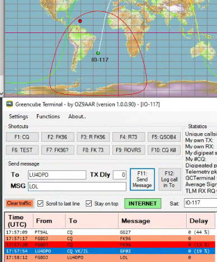Click the MSG input field containing LOL
Screen dimensions: 217x262
[77, 186]
